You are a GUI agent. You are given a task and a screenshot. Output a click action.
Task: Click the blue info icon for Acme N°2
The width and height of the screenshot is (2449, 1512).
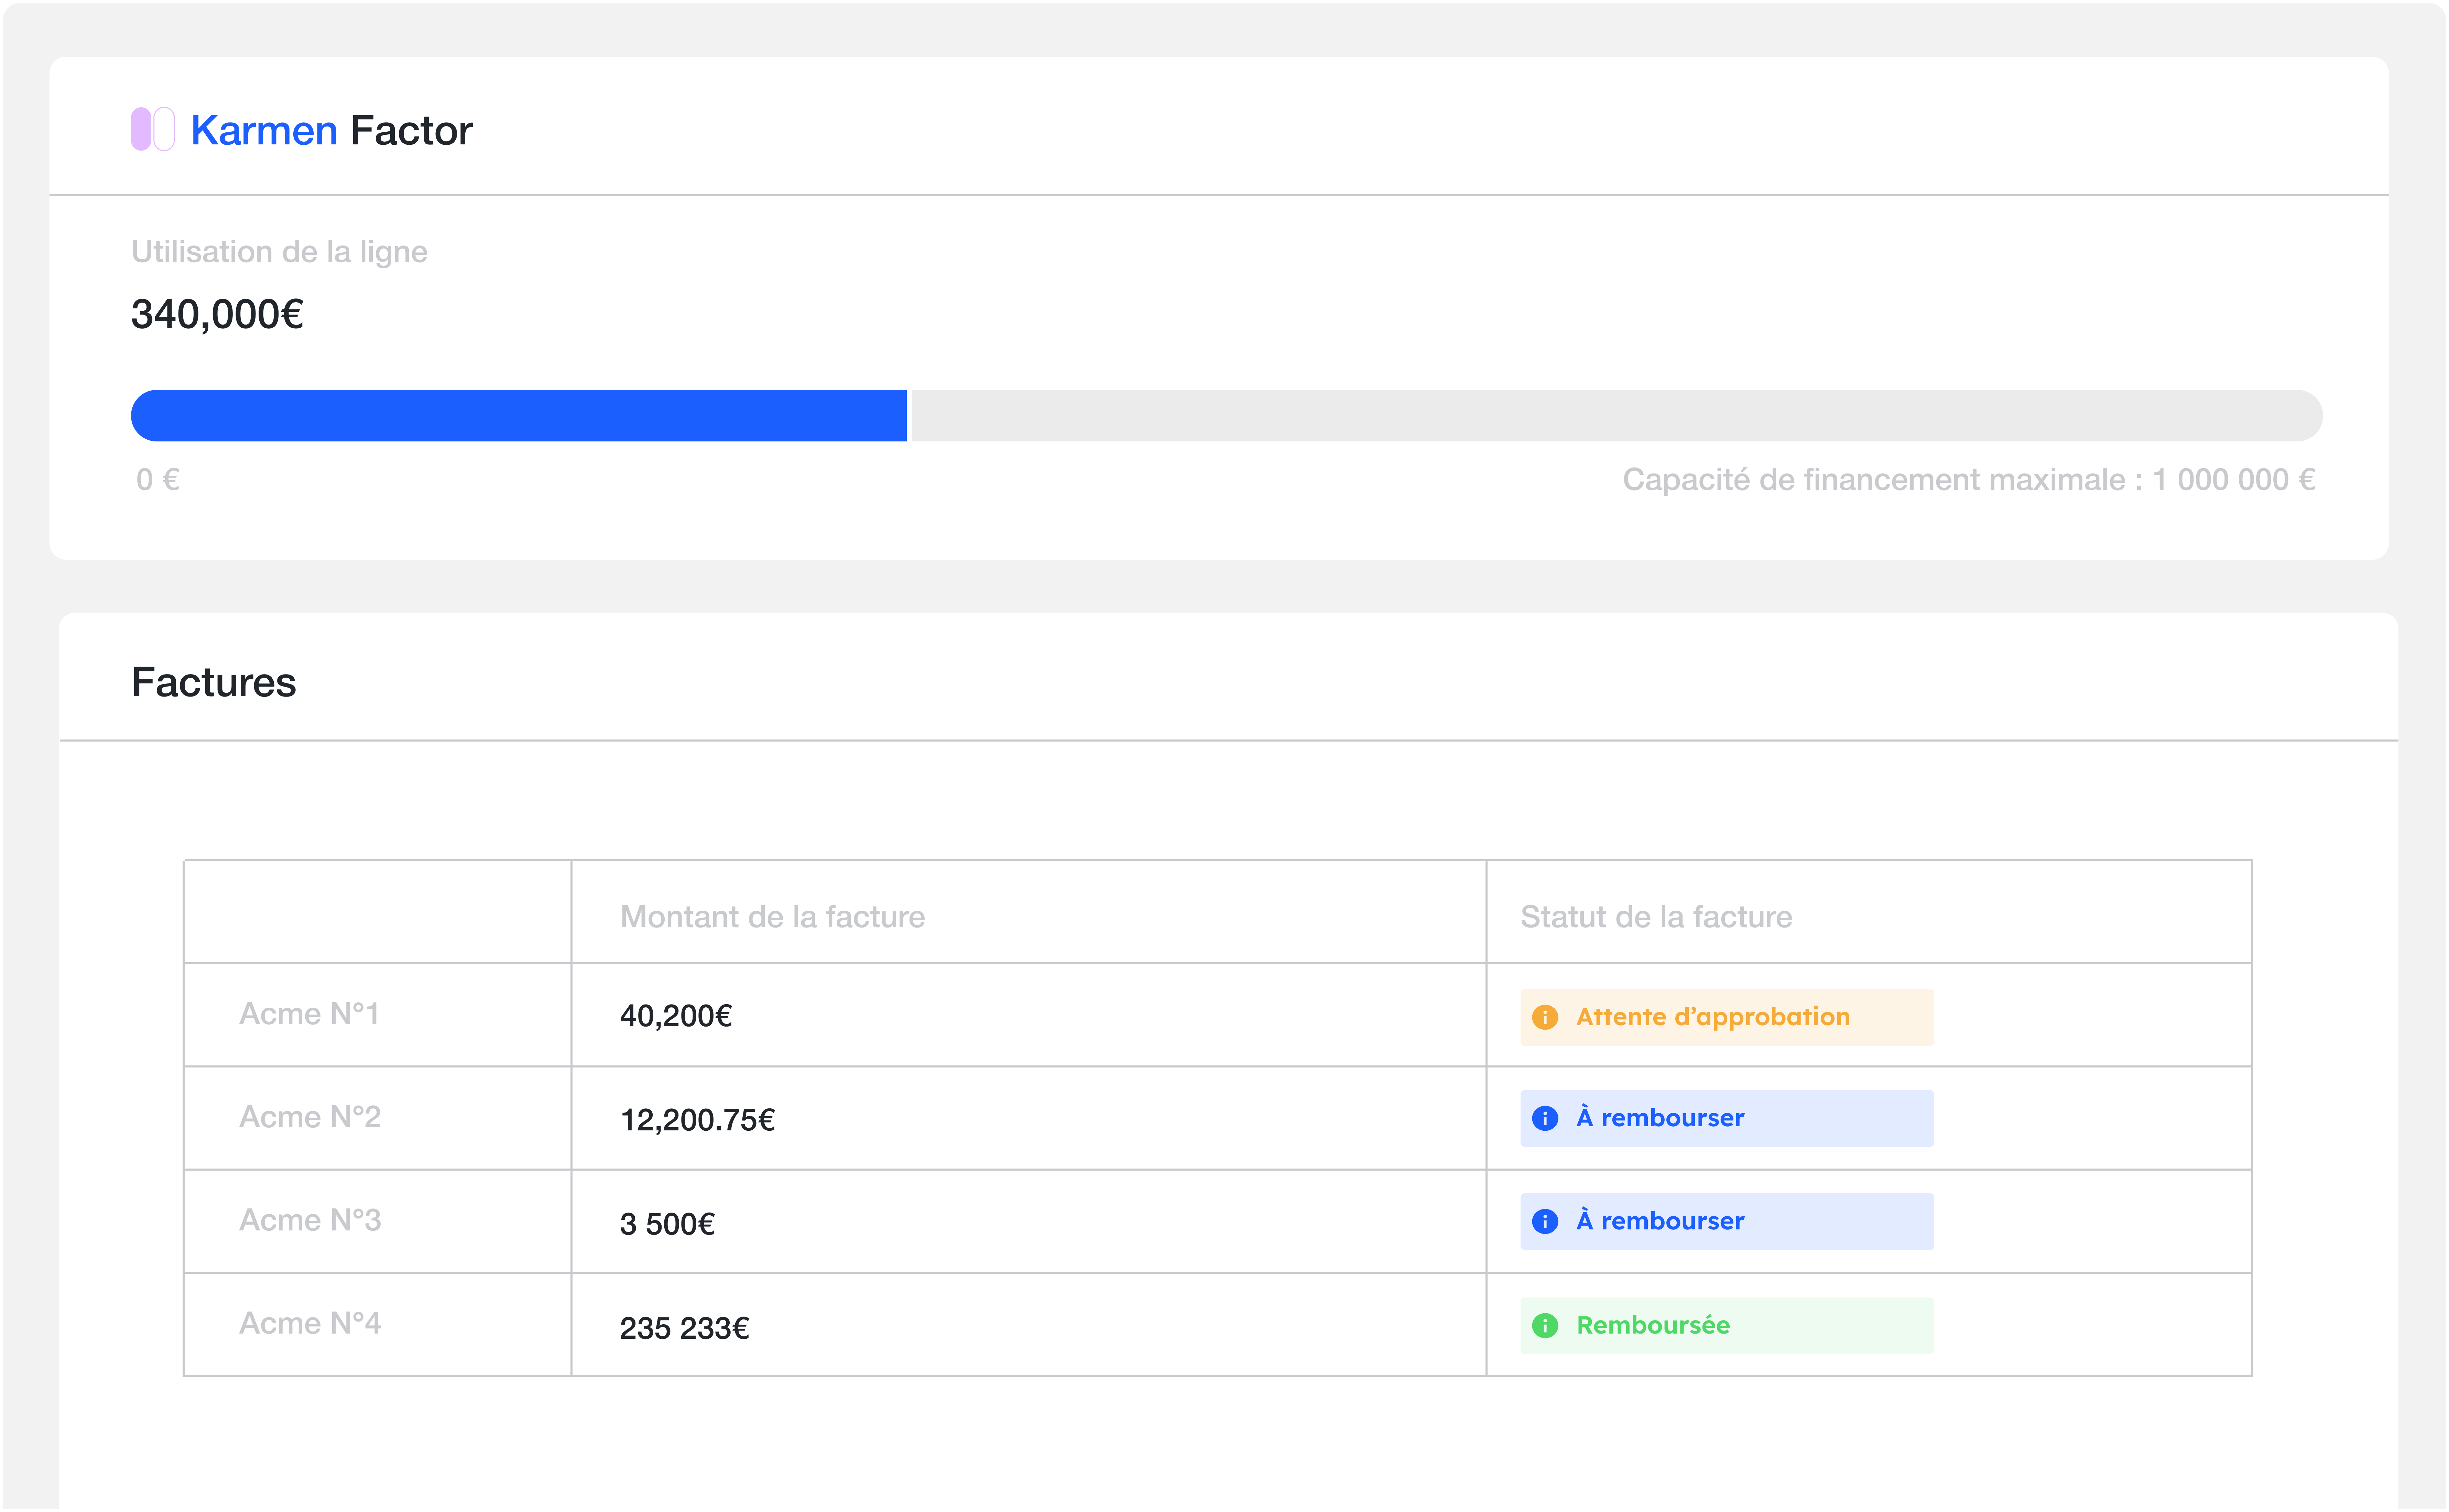click(1545, 1118)
